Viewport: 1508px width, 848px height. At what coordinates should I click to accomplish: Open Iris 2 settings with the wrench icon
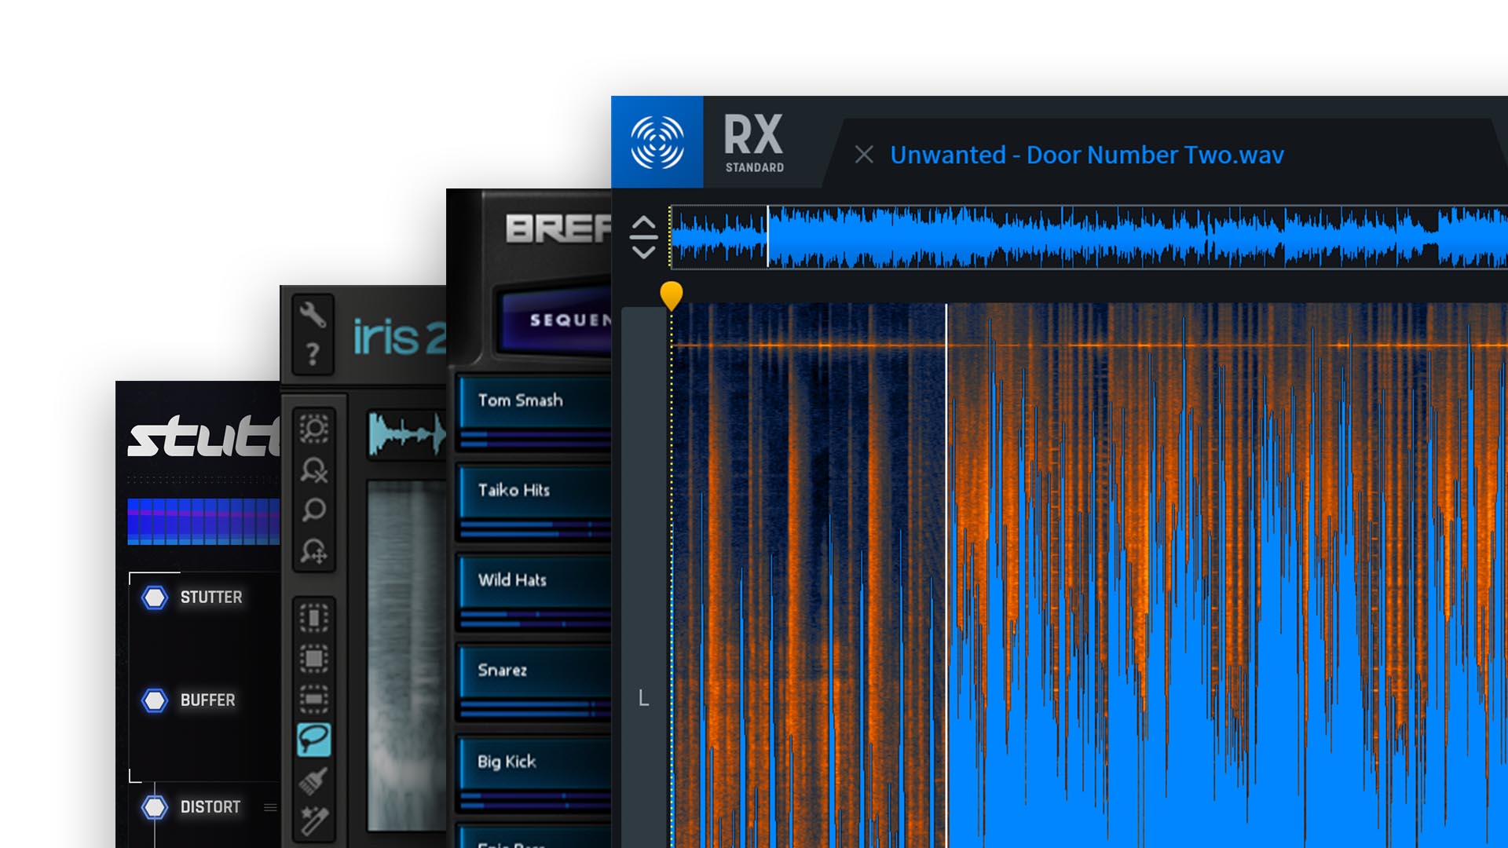click(313, 314)
